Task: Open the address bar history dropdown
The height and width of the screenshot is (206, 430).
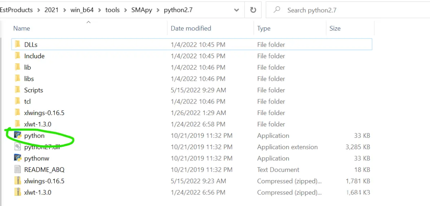Action: coord(236,10)
